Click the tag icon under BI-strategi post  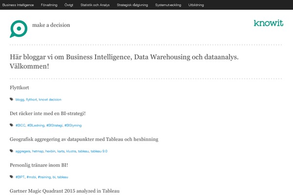click(12, 125)
